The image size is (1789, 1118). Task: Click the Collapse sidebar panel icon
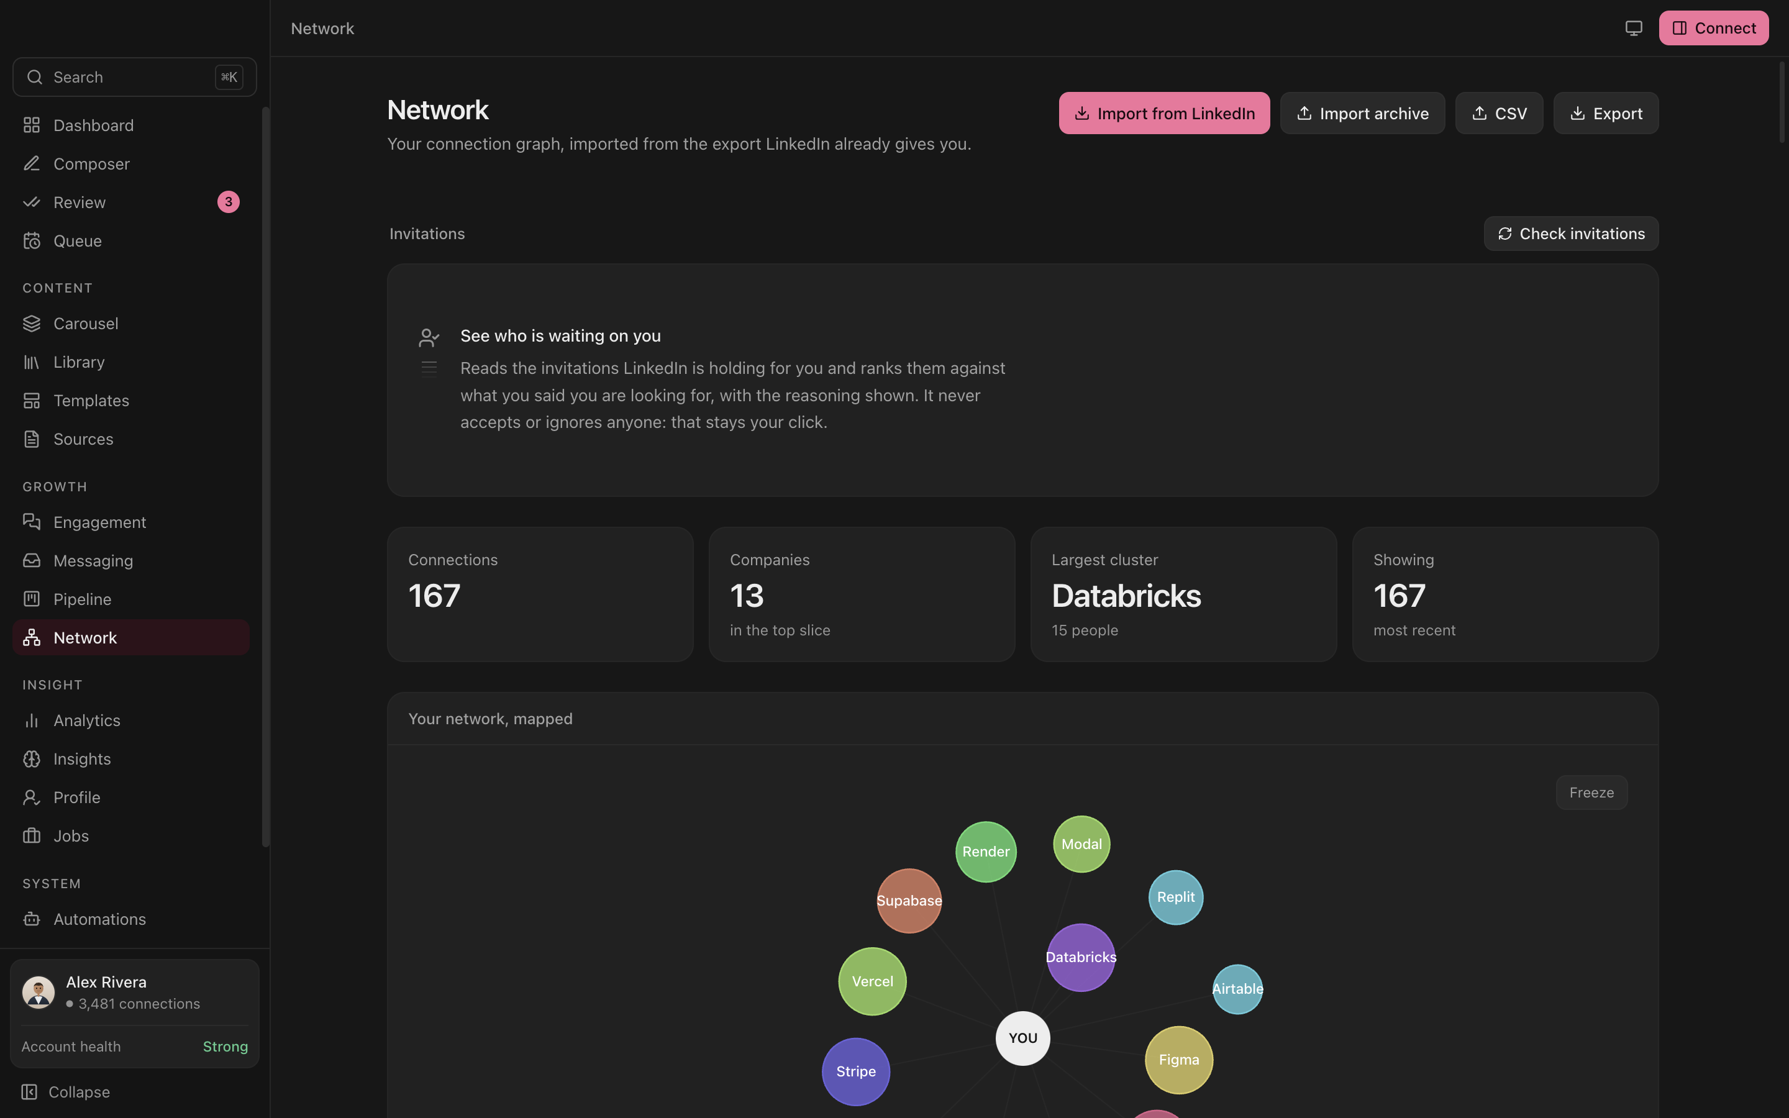[29, 1091]
